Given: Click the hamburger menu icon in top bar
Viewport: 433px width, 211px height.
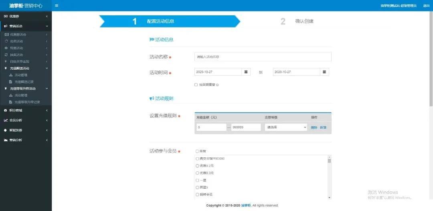Looking at the screenshot, I should click(57, 6).
